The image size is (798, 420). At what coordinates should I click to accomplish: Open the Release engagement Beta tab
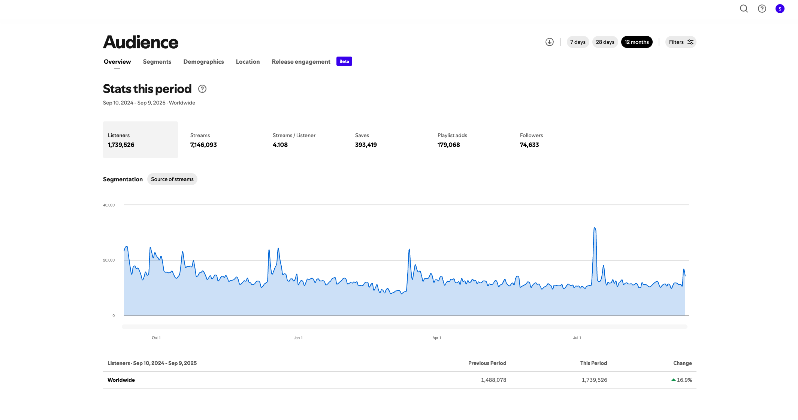pyautogui.click(x=300, y=61)
